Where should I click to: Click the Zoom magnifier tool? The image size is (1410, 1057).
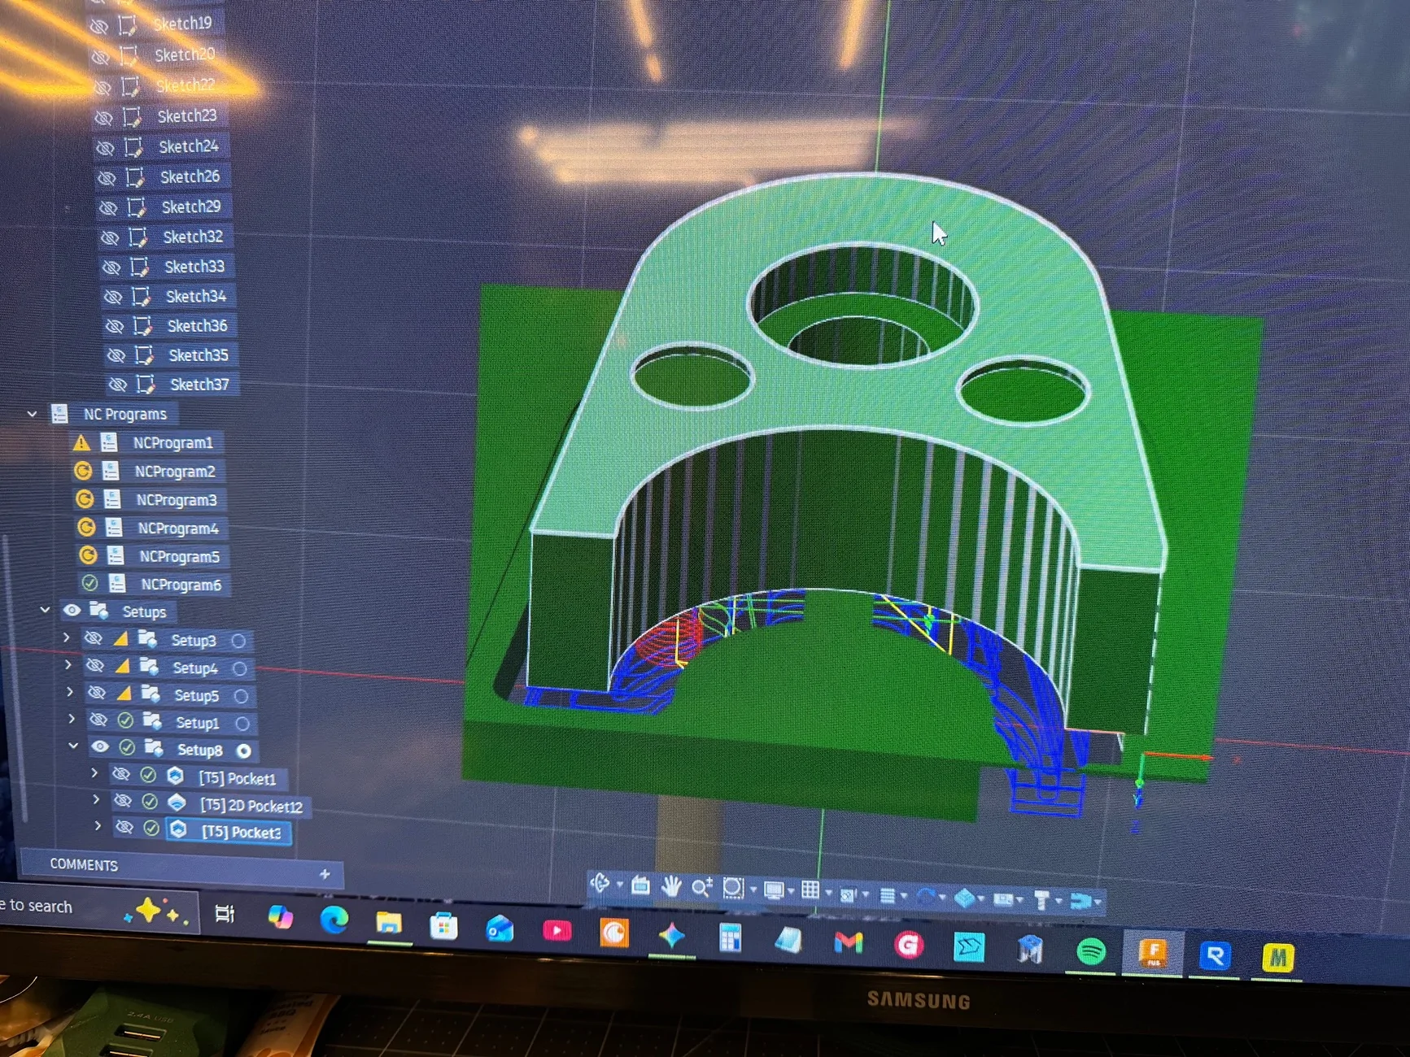[x=701, y=887]
